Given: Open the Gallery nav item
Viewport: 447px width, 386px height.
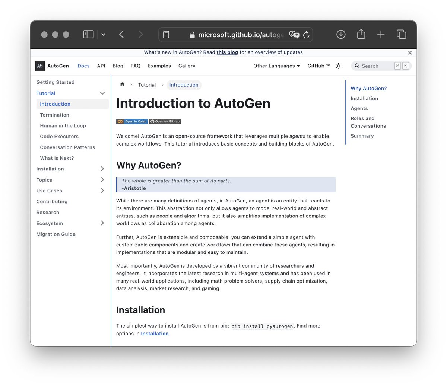Looking at the screenshot, I should (x=187, y=66).
